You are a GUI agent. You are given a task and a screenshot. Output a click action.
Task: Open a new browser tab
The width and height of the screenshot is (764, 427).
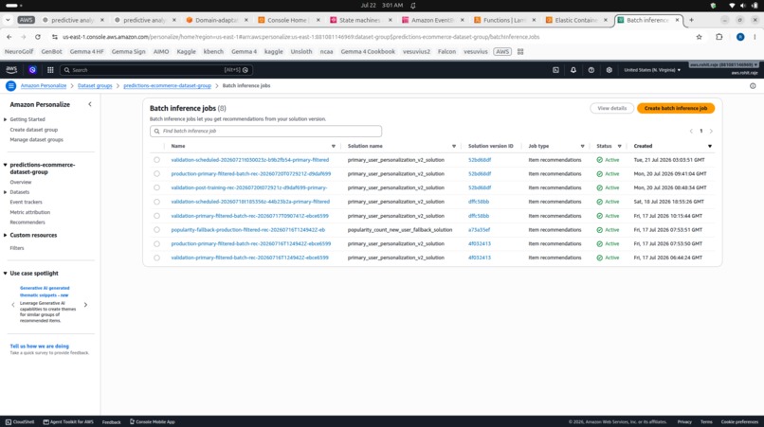pos(691,20)
